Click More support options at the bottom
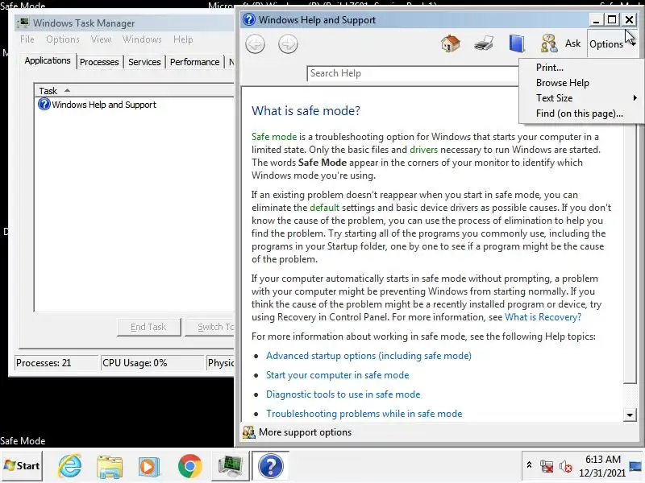This screenshot has width=645, height=483. [305, 432]
